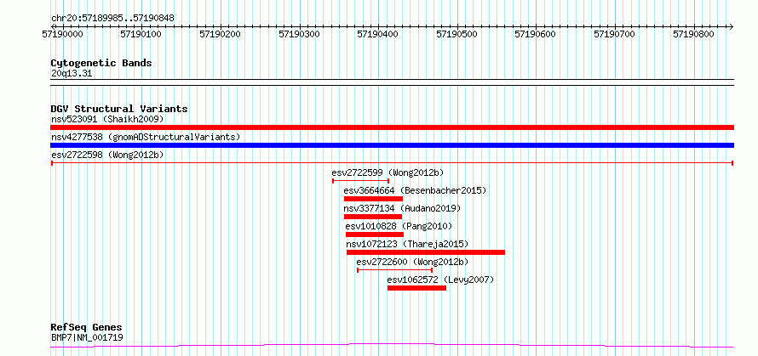
Task: Click the DGV Structural Variants track title
Action: tap(119, 109)
